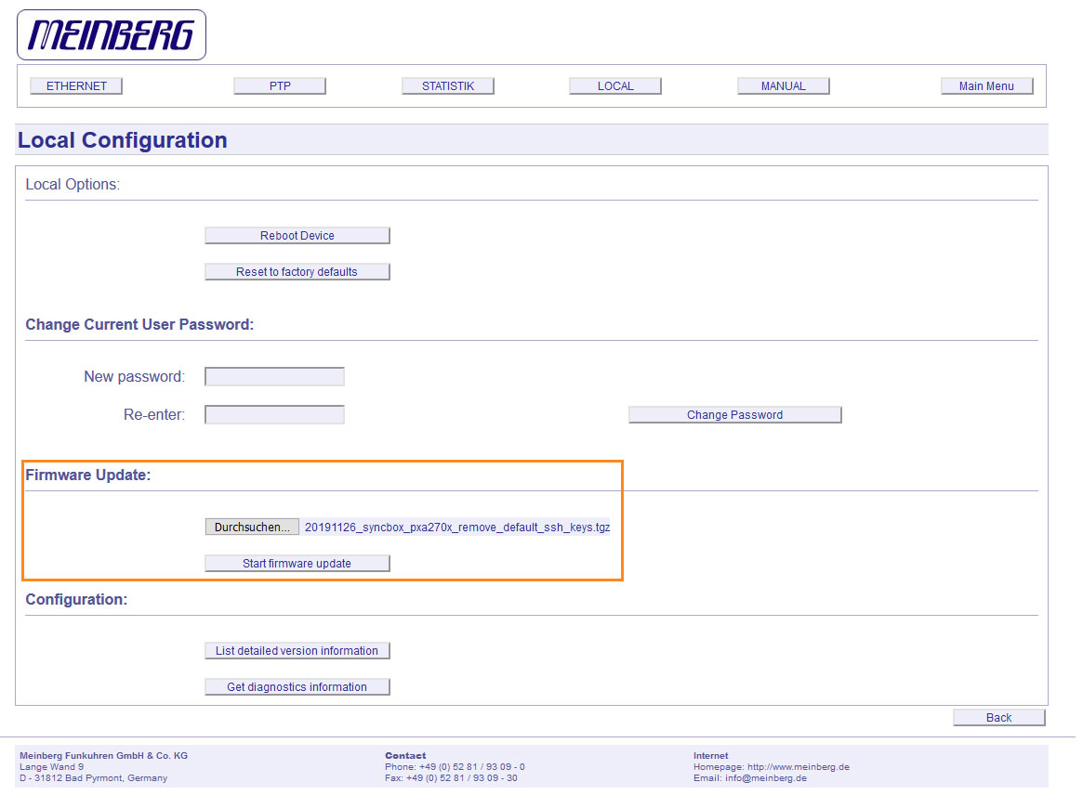Open the ETHERNET menu
The height and width of the screenshot is (795, 1083).
point(76,86)
